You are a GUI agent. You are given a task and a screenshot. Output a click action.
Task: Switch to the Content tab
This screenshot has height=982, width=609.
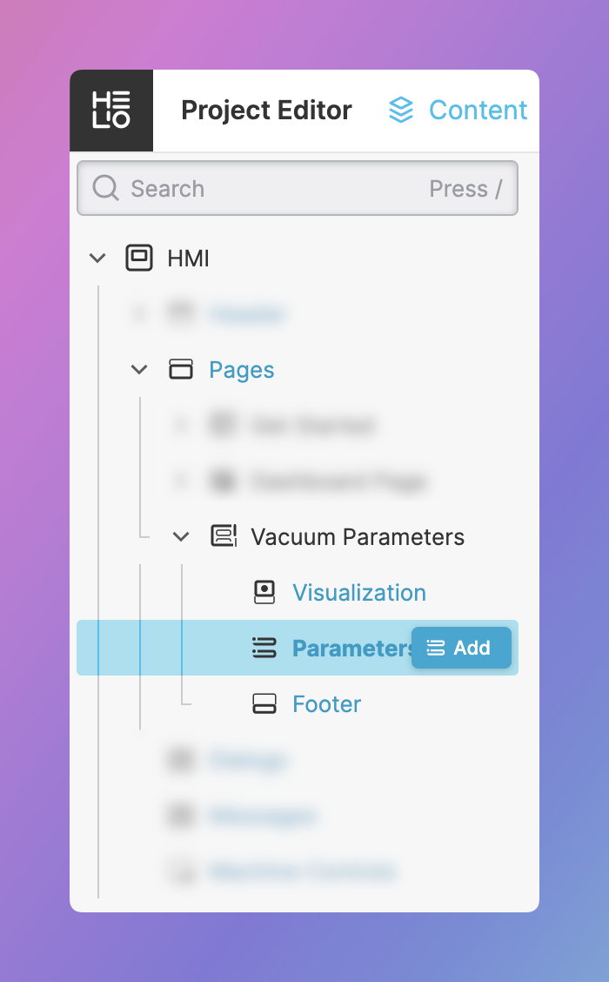478,111
